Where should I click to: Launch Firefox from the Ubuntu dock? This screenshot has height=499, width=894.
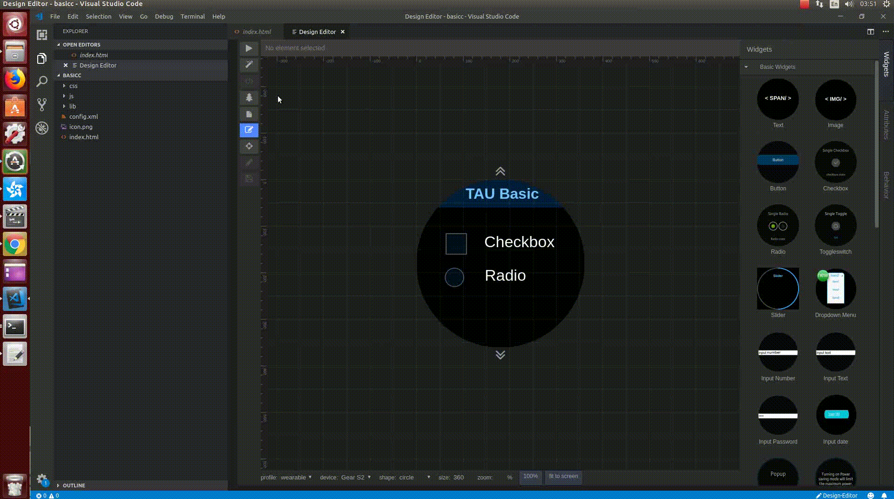point(15,79)
